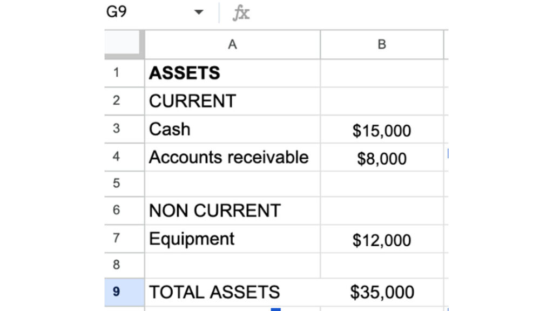This screenshot has height=311, width=553.
Task: Click the $8,000 value cell
Action: pyautogui.click(x=382, y=157)
